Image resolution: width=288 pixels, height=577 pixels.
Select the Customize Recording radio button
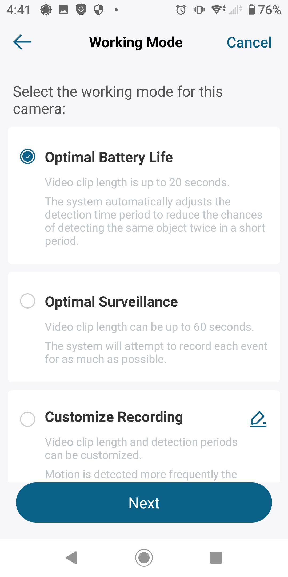(x=27, y=419)
